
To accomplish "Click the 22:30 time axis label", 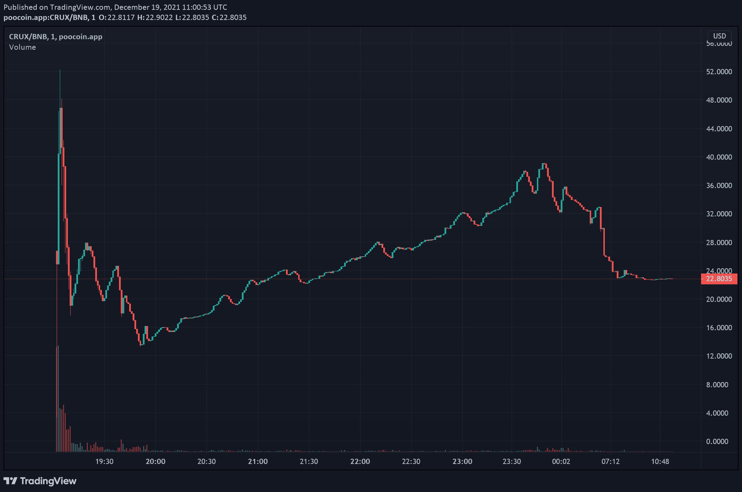I will coord(411,462).
